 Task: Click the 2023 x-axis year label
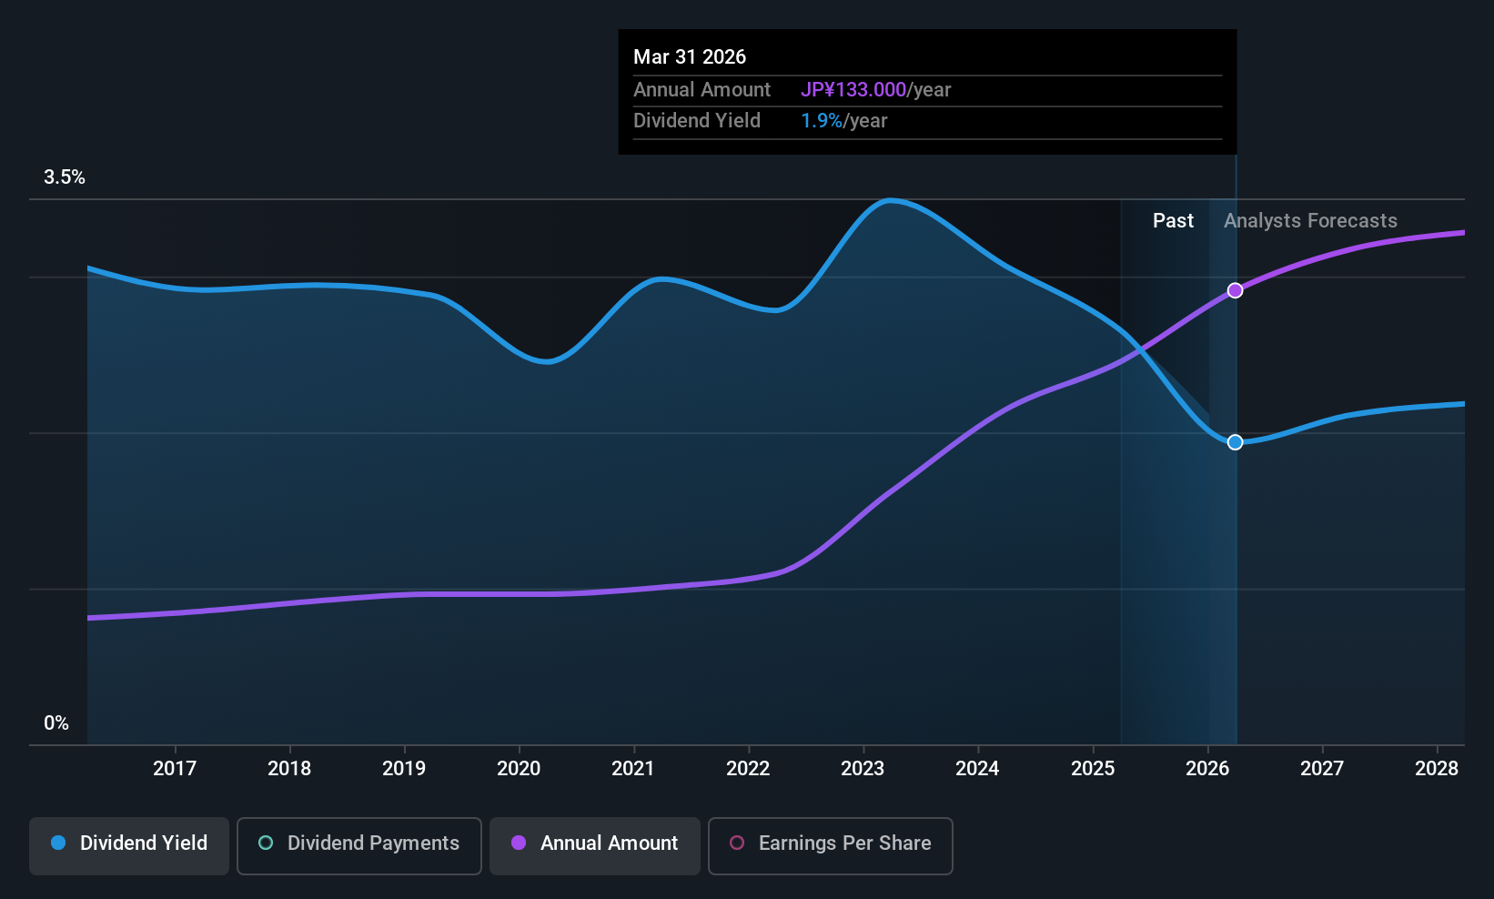click(x=863, y=768)
